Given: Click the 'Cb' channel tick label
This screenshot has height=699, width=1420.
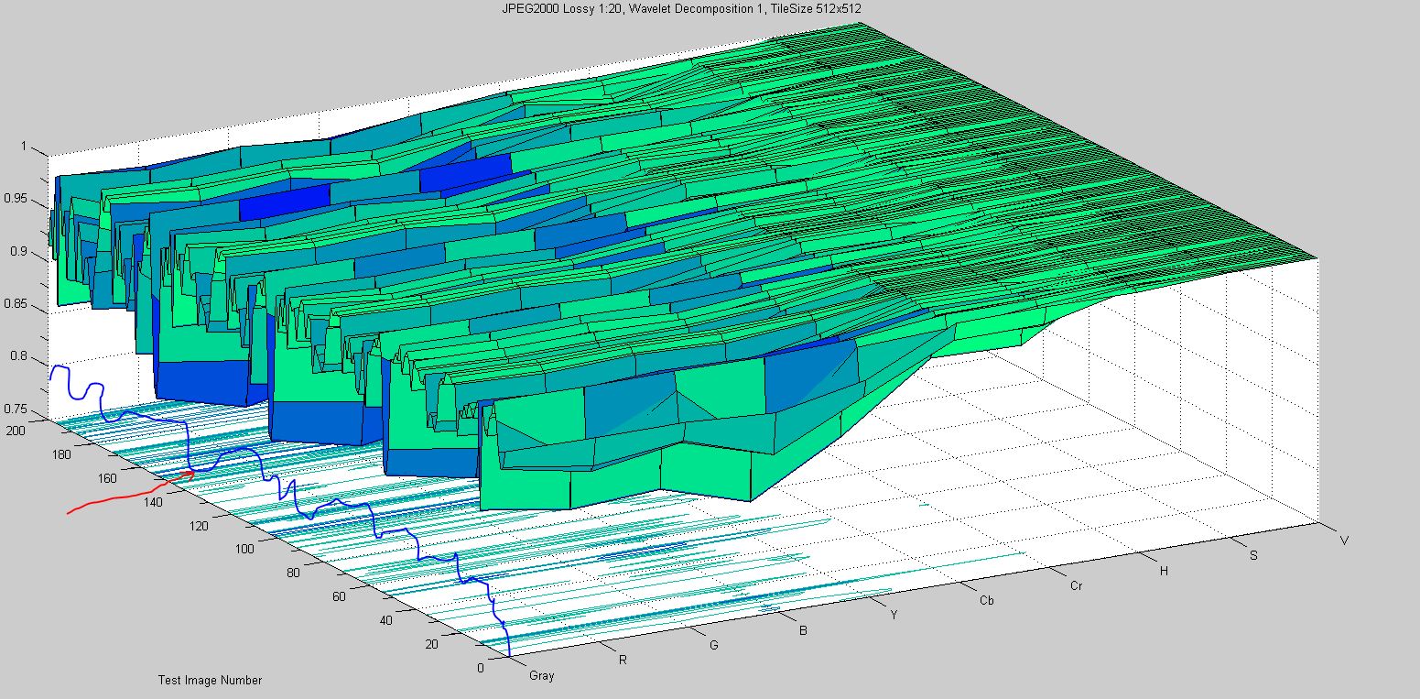Looking at the screenshot, I should pyautogui.click(x=986, y=601).
